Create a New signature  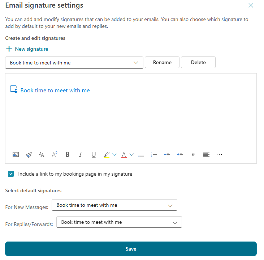(27, 49)
